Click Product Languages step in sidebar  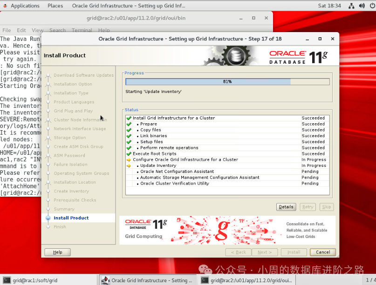tap(74, 102)
